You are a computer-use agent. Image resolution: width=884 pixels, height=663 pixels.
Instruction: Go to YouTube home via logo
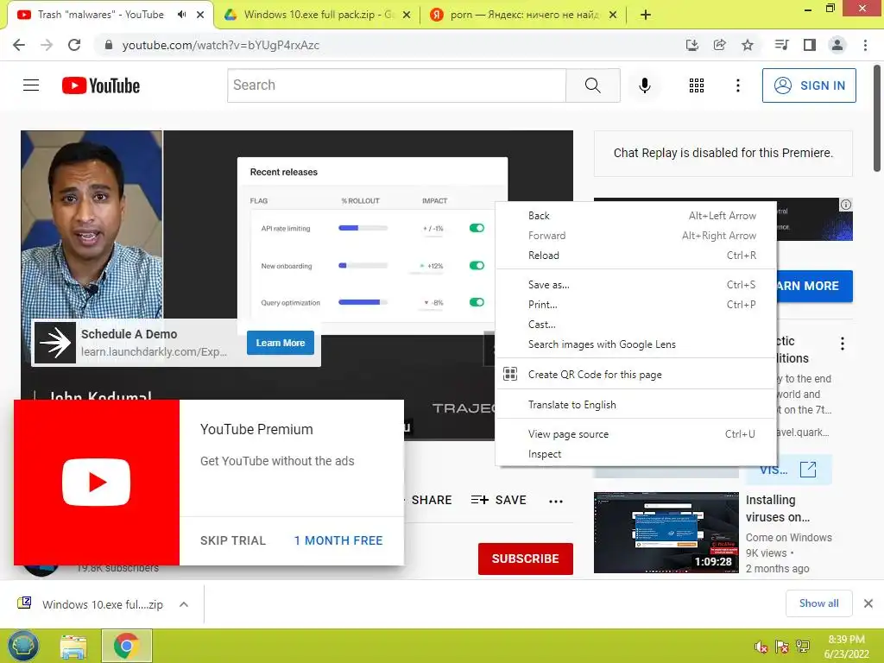pyautogui.click(x=101, y=85)
